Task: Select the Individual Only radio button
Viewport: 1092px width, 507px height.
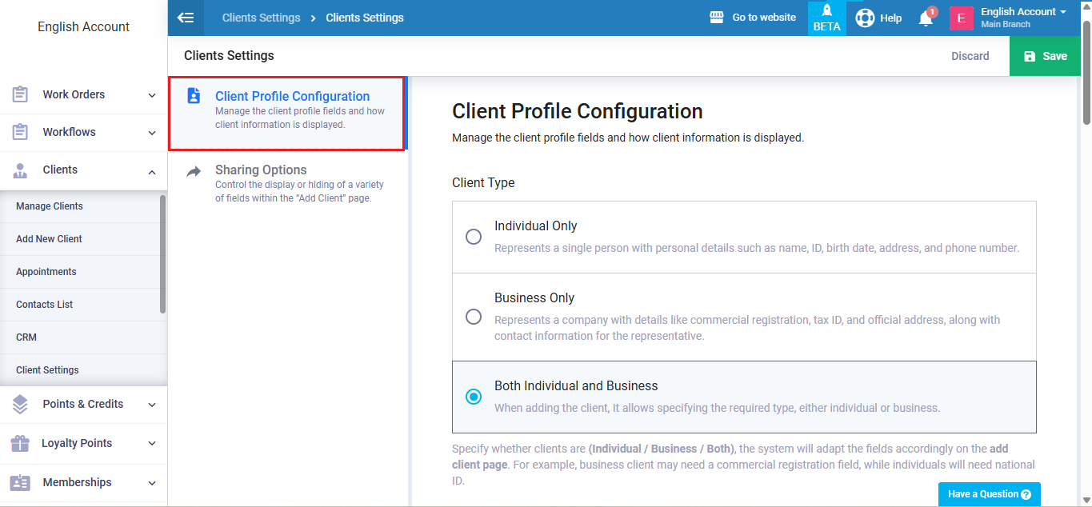Action: (474, 237)
